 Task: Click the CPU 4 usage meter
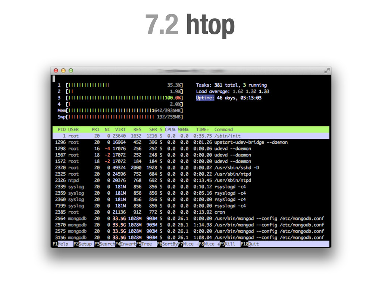click(x=124, y=104)
